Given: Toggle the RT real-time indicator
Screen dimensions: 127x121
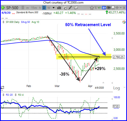Looking at the screenshot, I should pyautogui.click(x=100, y=8).
